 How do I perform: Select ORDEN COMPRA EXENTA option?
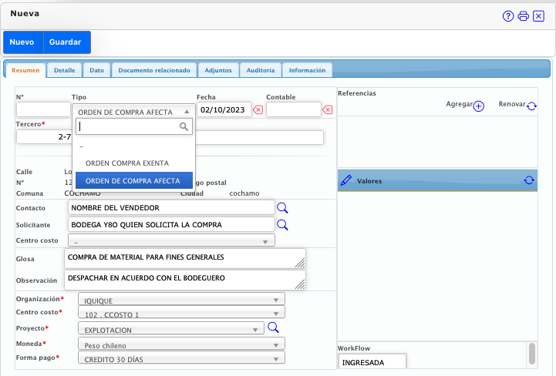pos(126,163)
